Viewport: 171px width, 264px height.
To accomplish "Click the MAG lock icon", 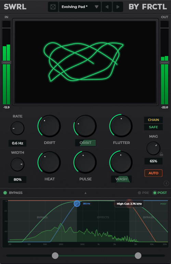I will [161, 154].
